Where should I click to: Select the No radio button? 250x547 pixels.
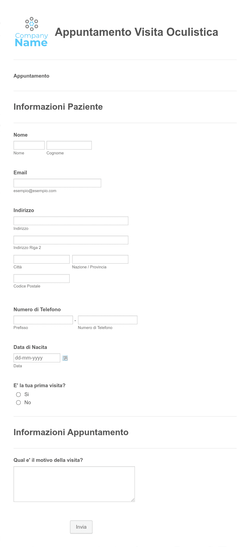pyautogui.click(x=18, y=403)
